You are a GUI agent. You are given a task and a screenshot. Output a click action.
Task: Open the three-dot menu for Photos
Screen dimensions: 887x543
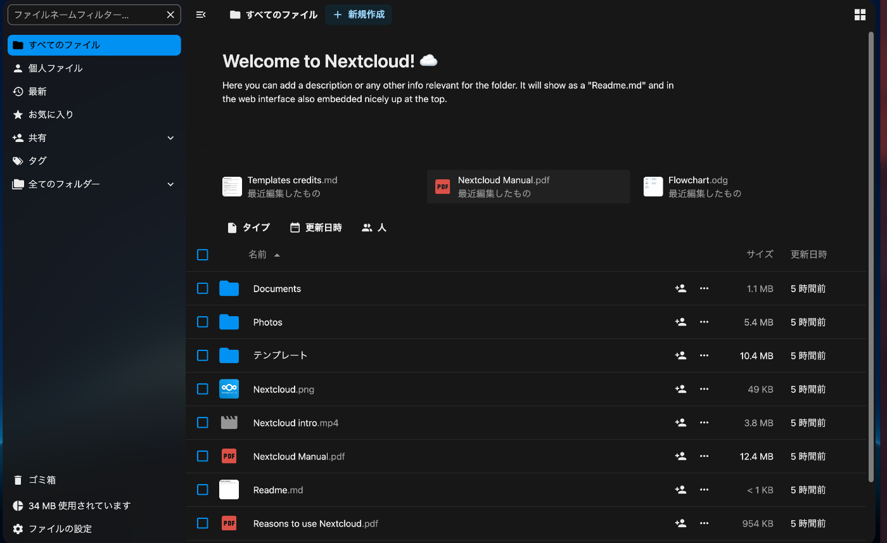tap(704, 322)
